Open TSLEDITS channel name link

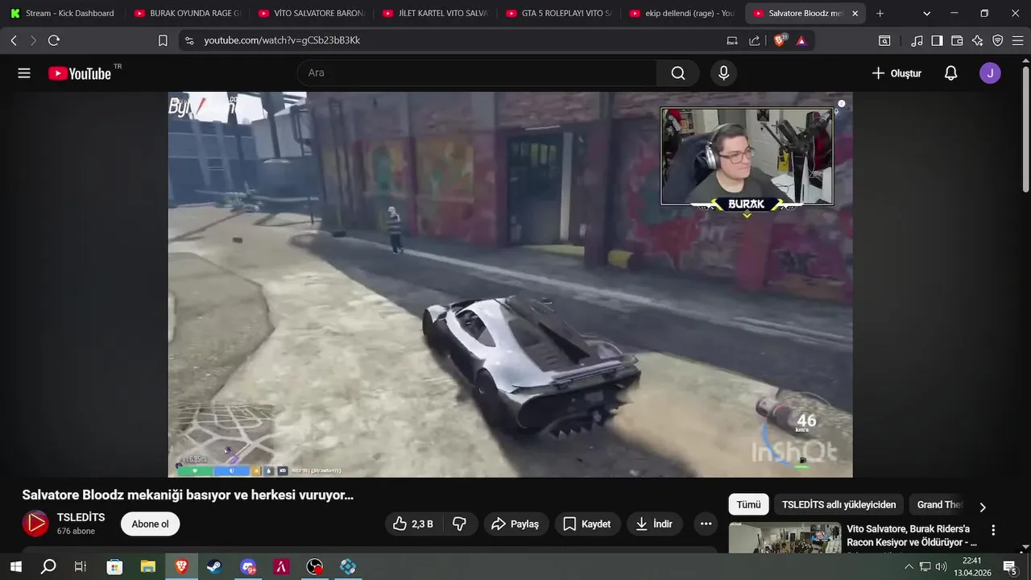81,517
